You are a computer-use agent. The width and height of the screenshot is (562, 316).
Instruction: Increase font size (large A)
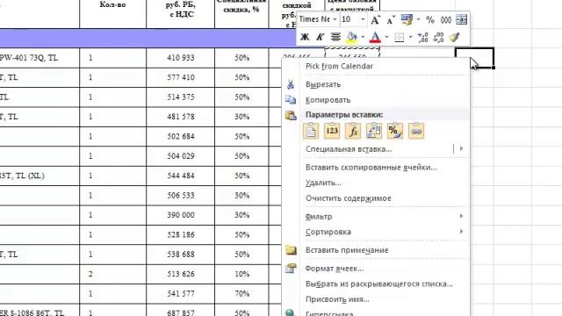tap(375, 19)
